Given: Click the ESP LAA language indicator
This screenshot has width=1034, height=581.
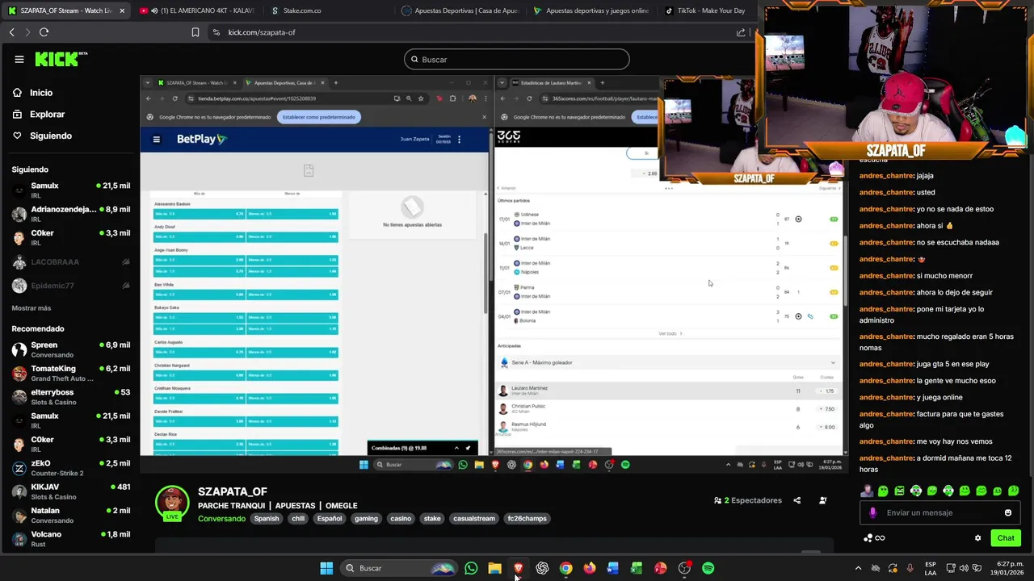Looking at the screenshot, I should 931,568.
